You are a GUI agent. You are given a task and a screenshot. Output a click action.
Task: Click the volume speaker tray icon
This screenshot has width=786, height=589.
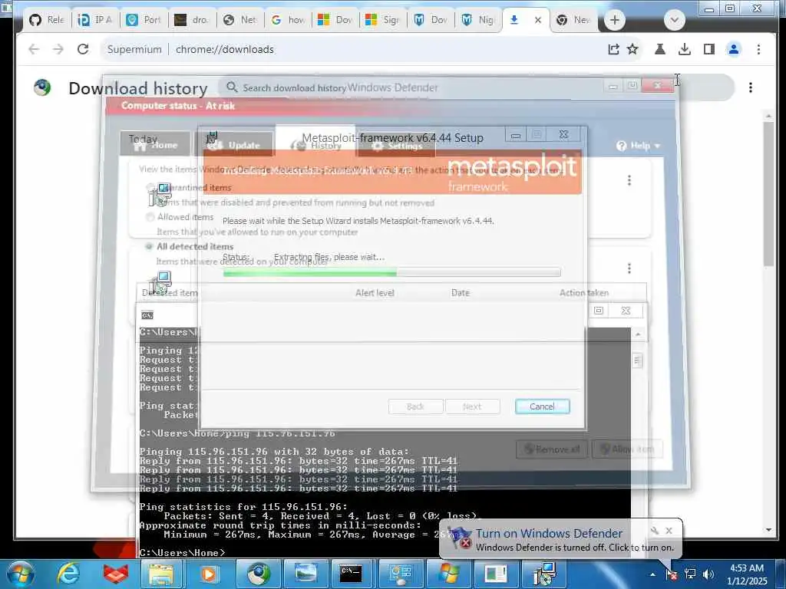tap(708, 574)
